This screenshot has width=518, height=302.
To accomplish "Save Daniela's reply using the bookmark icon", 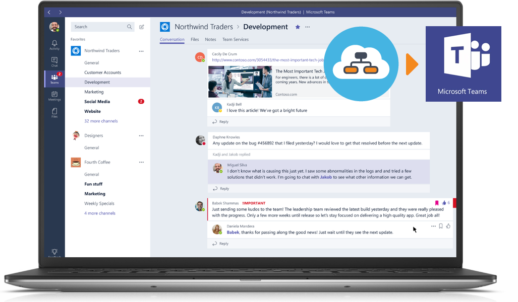I will 440,226.
